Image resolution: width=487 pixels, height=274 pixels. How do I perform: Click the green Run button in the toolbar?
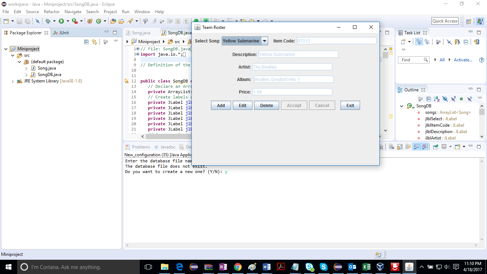point(61,21)
